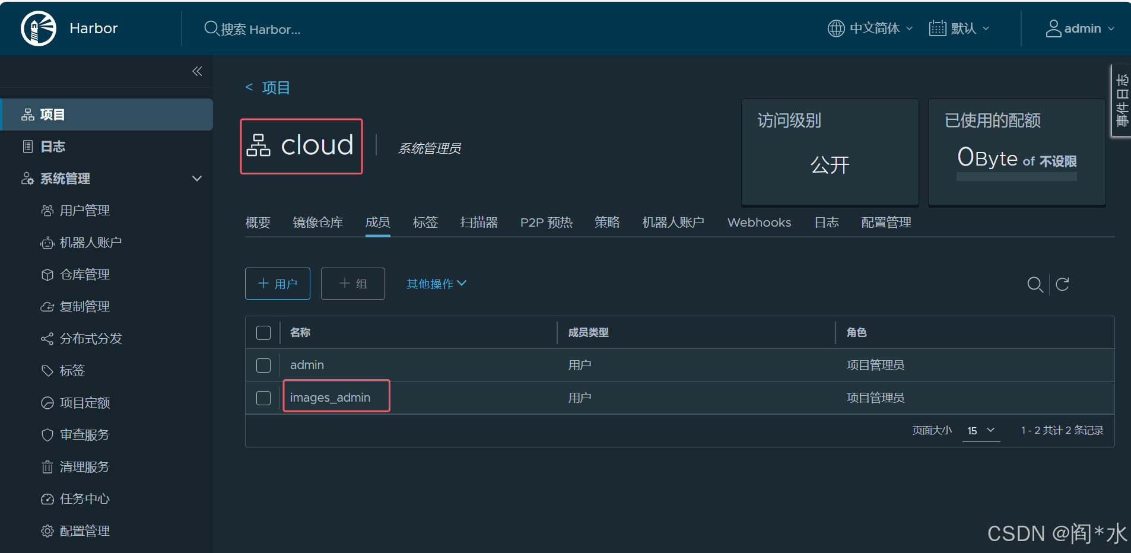Screen dimensions: 1131x553
Task: Click the 项目定额 quota icon
Action: tap(47, 403)
